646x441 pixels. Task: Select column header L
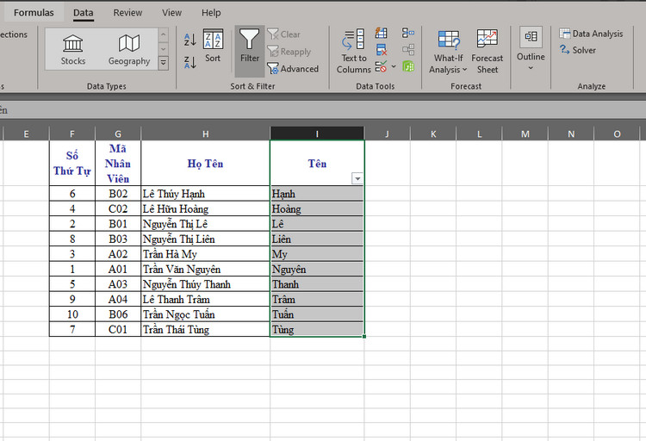[479, 134]
